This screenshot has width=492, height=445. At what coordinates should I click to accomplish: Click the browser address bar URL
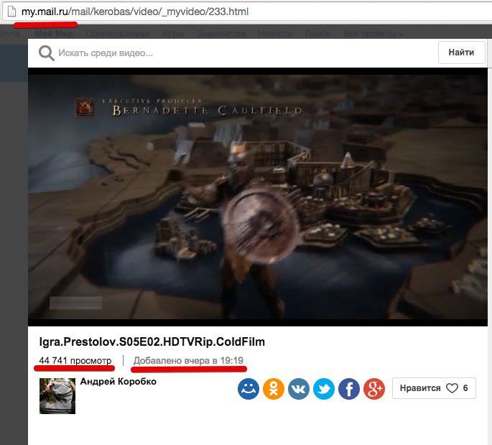[x=135, y=12]
